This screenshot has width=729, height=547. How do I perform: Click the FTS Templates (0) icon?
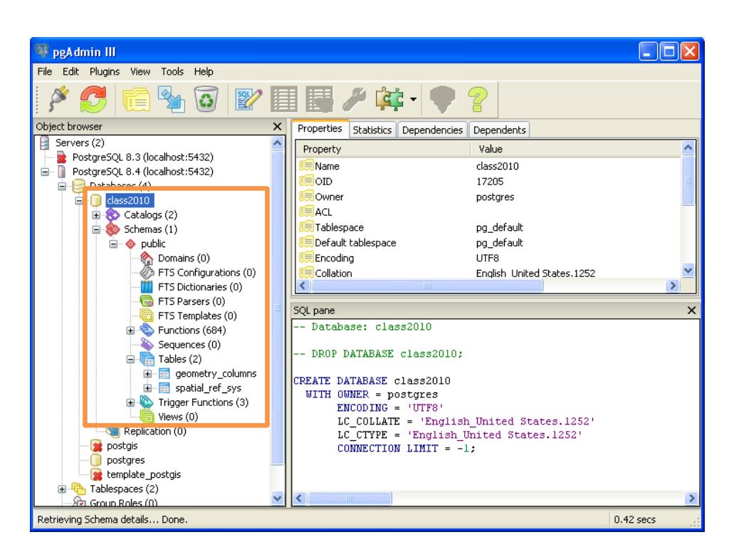point(147,316)
